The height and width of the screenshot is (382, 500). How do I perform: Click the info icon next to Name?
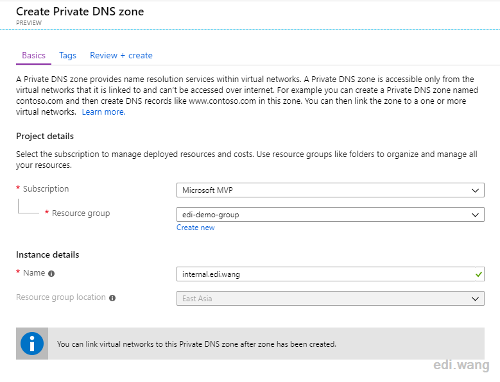click(x=51, y=274)
